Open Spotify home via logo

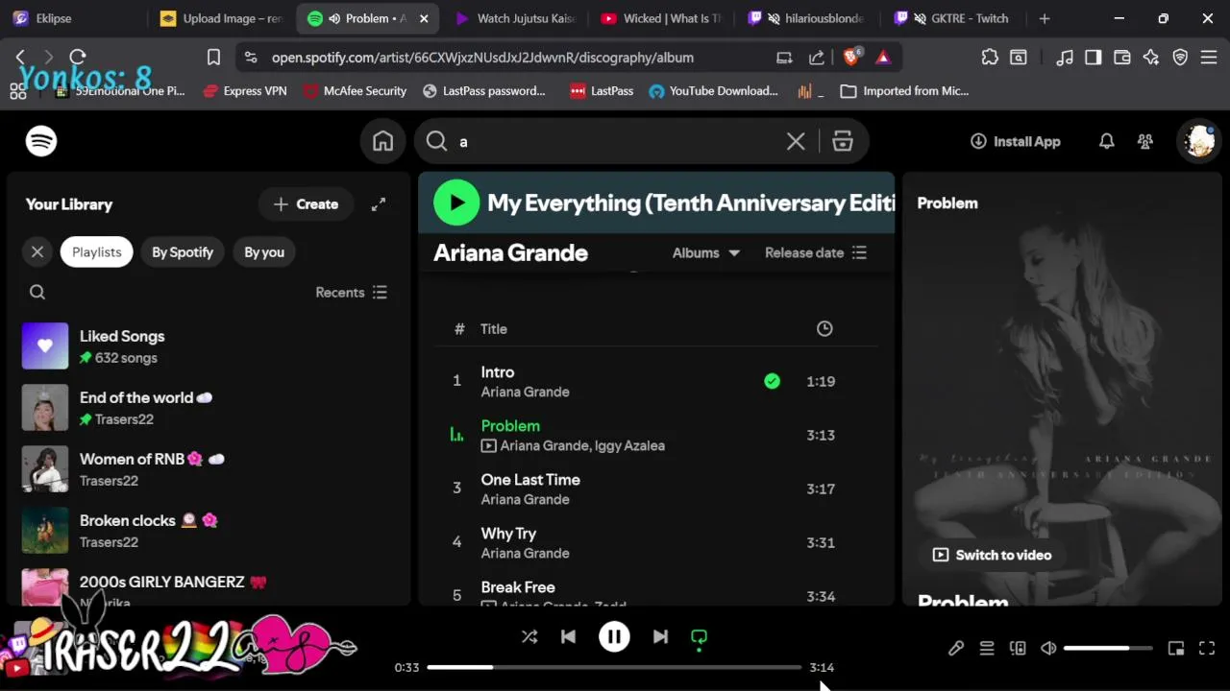pos(41,141)
